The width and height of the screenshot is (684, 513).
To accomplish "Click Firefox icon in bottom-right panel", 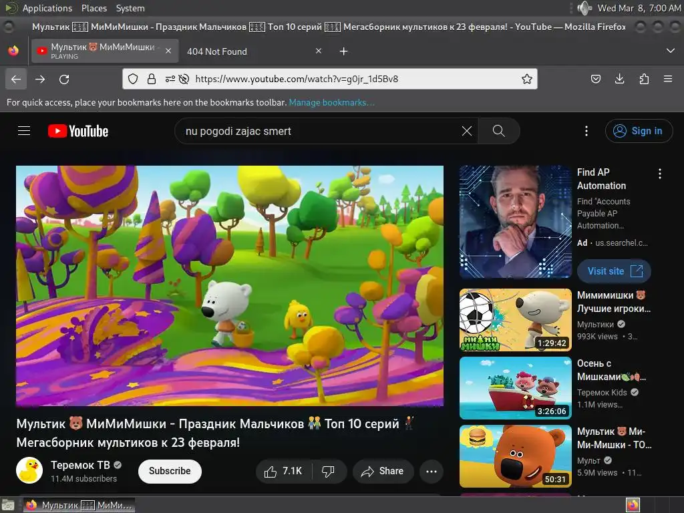I will tap(633, 505).
